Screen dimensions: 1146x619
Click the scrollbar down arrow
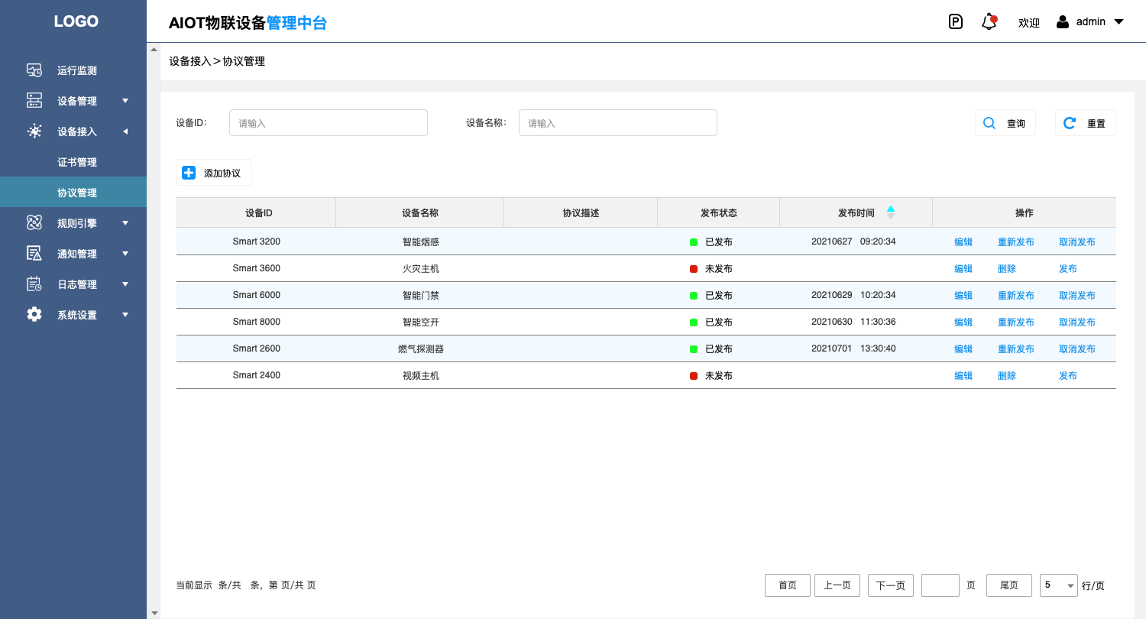tap(154, 612)
